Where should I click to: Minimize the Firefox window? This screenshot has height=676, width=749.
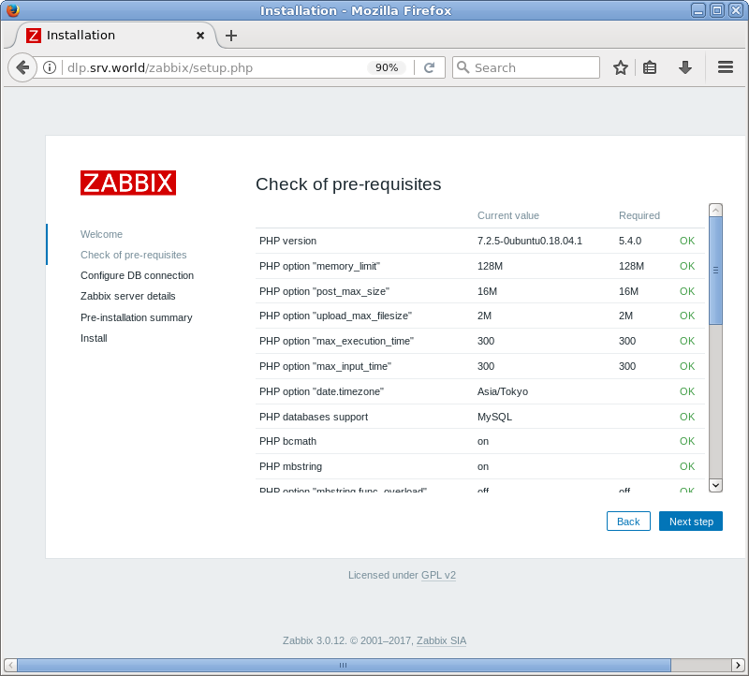(698, 10)
